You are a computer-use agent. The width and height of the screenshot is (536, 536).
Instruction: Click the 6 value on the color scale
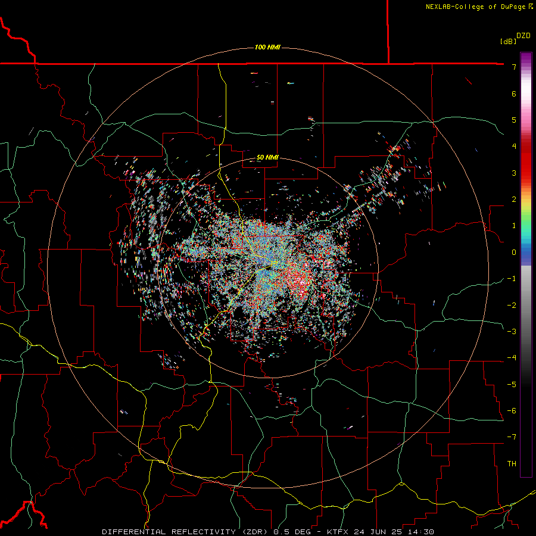[x=514, y=94]
